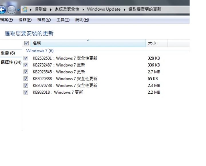Open the 編輯(E) menu
Image resolution: width=206 pixels, height=166 pixels.
pyautogui.click(x=25, y=20)
